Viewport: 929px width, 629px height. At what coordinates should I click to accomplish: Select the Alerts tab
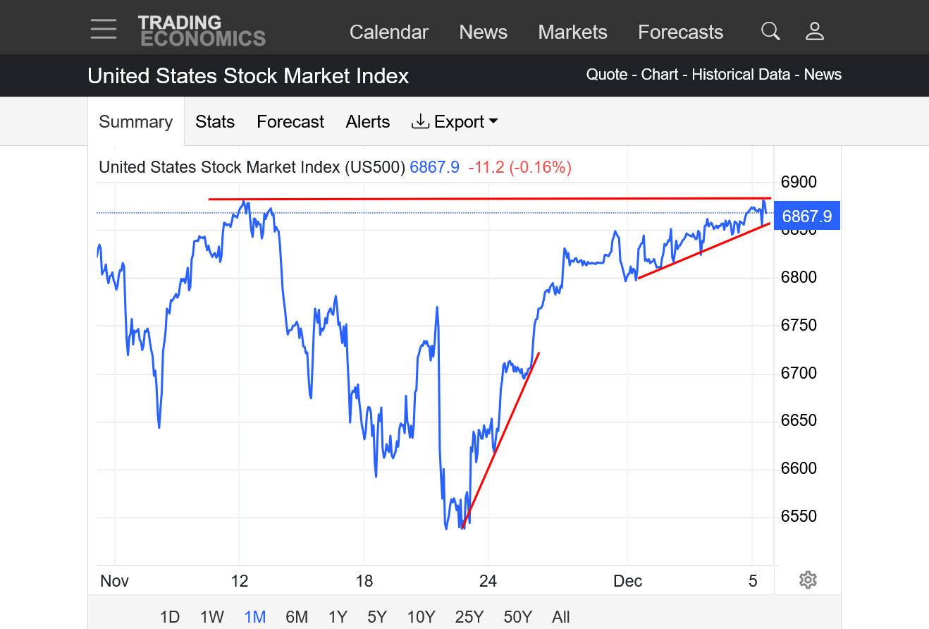(368, 122)
